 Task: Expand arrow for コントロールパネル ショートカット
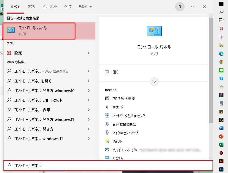pyautogui.click(x=89, y=100)
